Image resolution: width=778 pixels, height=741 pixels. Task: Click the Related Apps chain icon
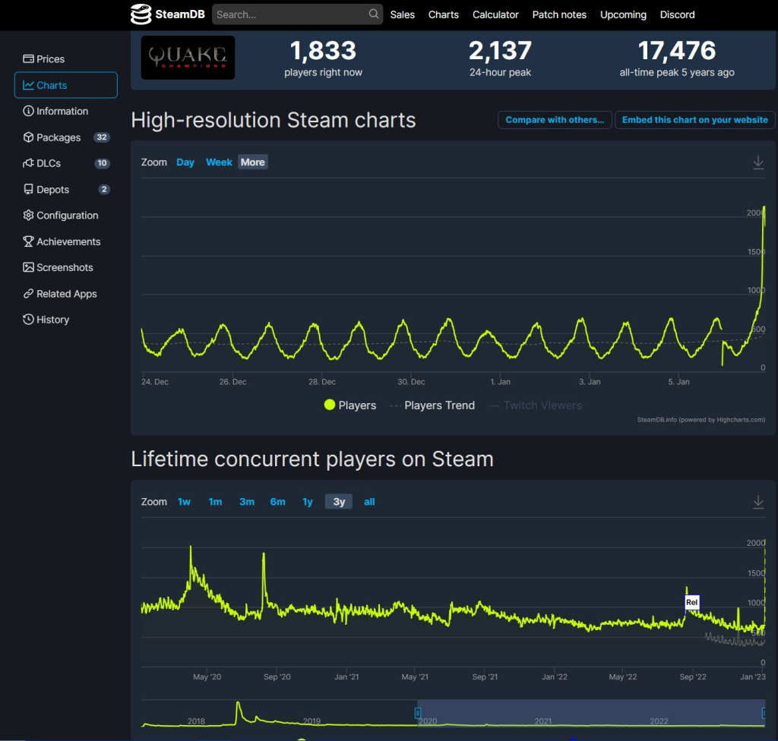click(x=28, y=294)
